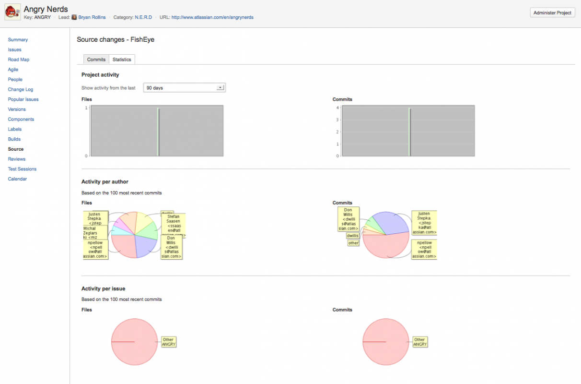The image size is (581, 384).
Task: Open Road Map from the sidebar
Action: coord(18,60)
